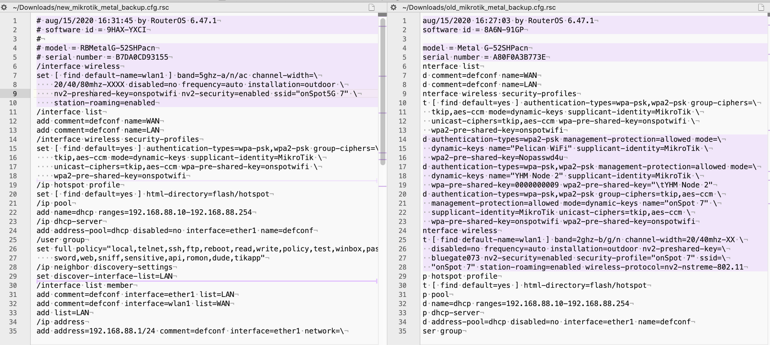The height and width of the screenshot is (345, 770).
Task: Click "Pelican WiFi" name in right pane
Action: coord(541,148)
